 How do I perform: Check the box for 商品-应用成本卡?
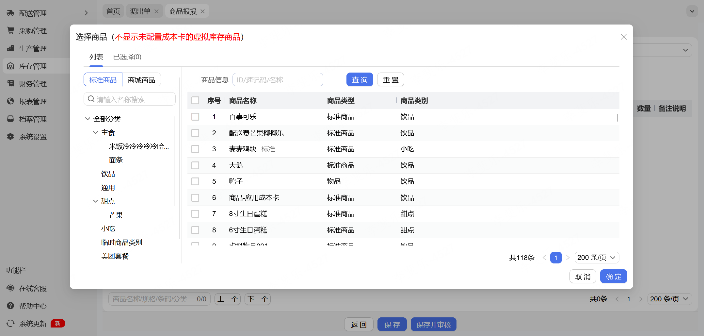pos(195,198)
